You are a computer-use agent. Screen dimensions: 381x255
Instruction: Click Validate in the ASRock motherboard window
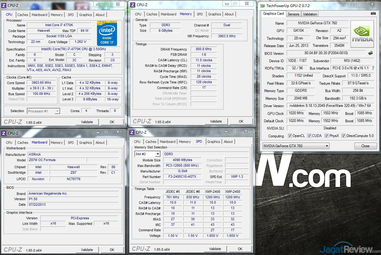click(87, 250)
